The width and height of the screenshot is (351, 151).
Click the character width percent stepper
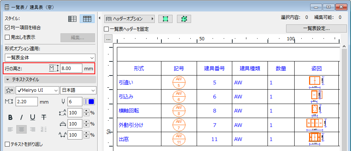pyautogui.click(x=86, y=124)
